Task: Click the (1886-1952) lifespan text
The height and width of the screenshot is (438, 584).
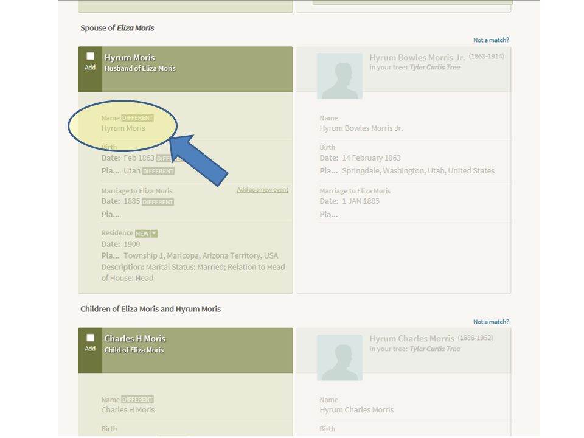Action: coord(475,338)
